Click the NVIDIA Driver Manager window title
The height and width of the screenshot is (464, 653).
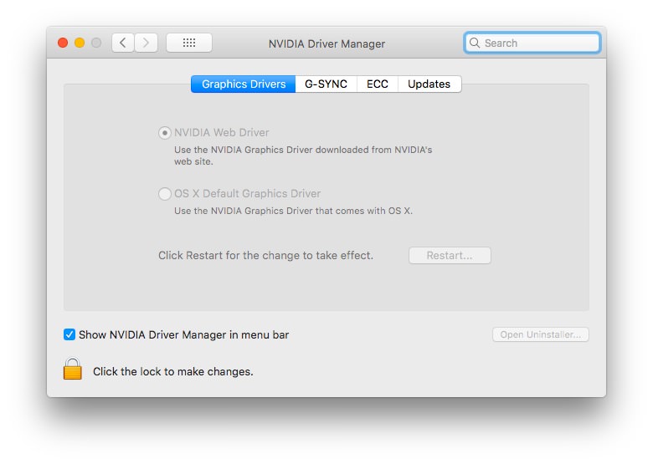(x=326, y=43)
